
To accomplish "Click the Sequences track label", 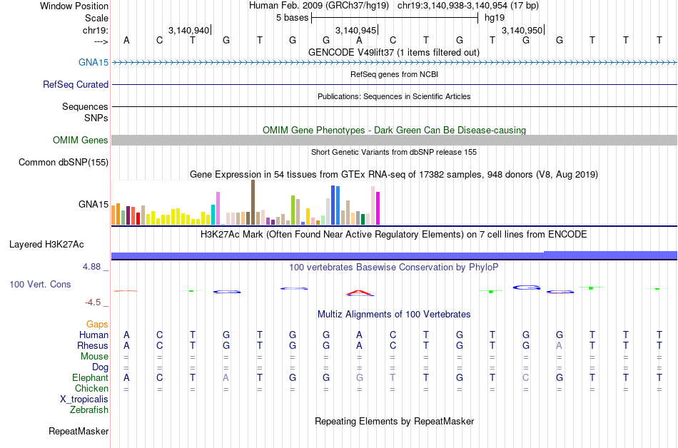I will [x=85, y=107].
